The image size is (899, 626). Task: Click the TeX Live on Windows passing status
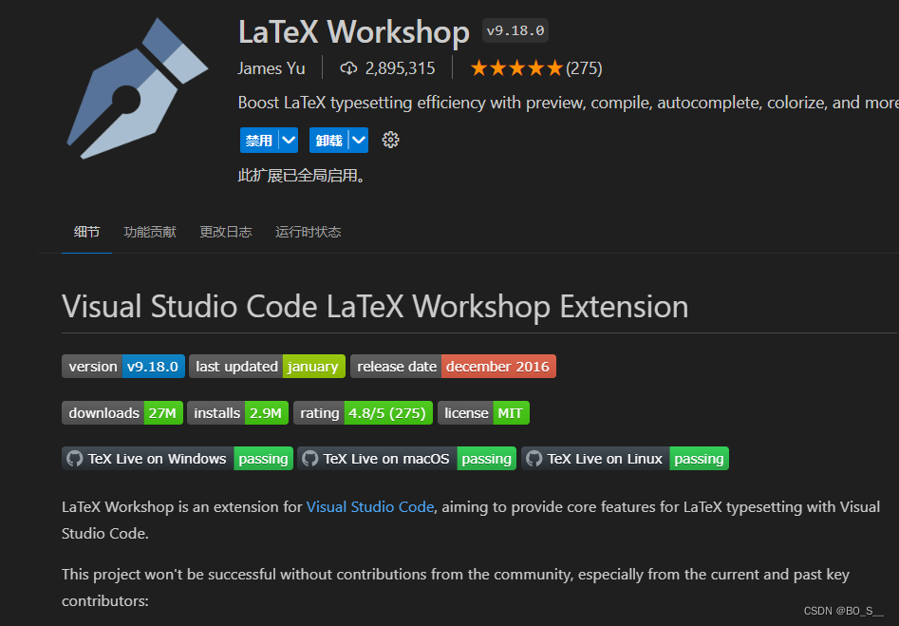(263, 459)
